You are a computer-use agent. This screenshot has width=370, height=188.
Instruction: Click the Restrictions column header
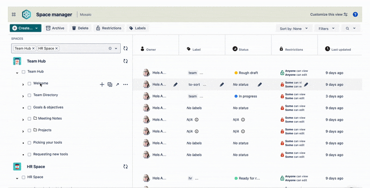(291, 49)
